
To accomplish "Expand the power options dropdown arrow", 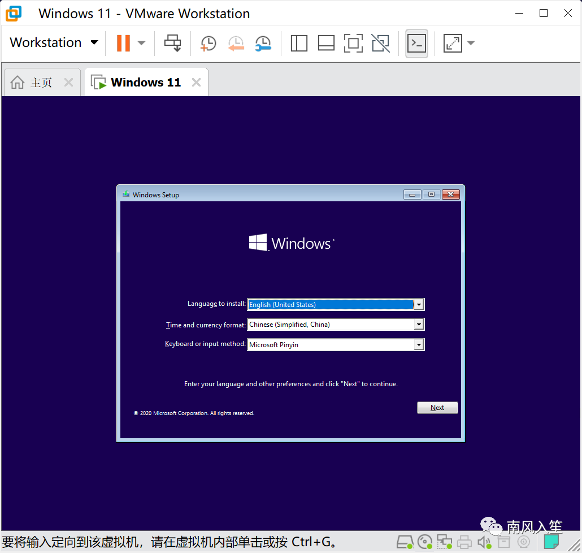I will click(x=141, y=43).
